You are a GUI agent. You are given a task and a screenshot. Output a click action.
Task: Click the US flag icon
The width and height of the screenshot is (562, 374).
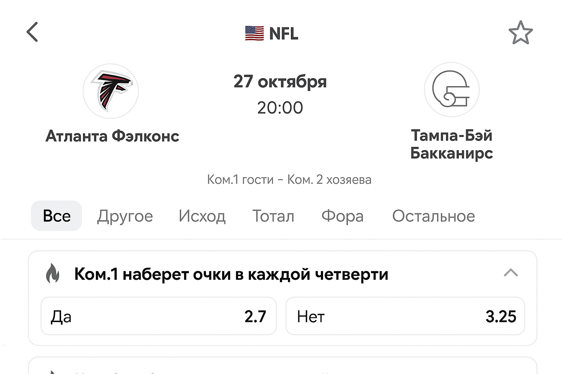click(x=254, y=33)
